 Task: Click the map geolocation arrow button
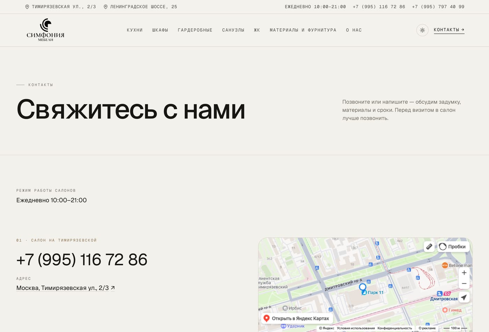coord(464,298)
